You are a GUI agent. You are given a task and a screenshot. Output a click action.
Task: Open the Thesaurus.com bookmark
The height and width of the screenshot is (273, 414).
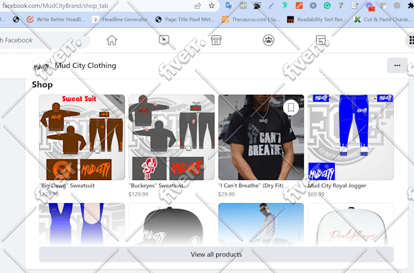(251, 19)
